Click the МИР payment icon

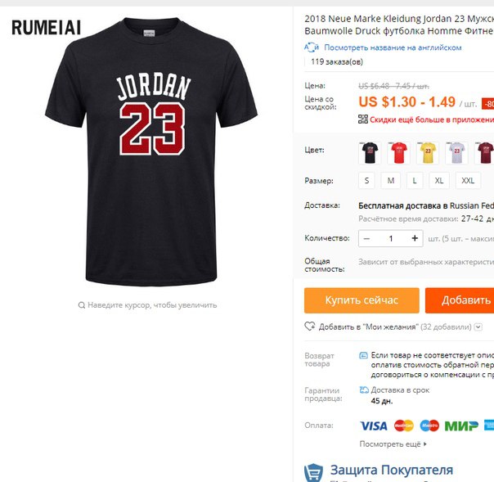click(461, 426)
